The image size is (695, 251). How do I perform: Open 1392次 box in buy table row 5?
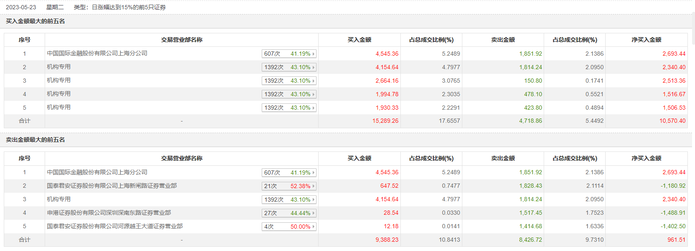pos(289,108)
